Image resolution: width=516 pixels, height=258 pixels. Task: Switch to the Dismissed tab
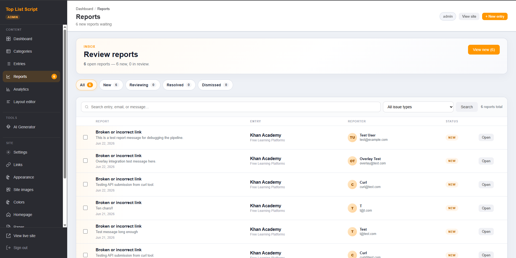(215, 85)
